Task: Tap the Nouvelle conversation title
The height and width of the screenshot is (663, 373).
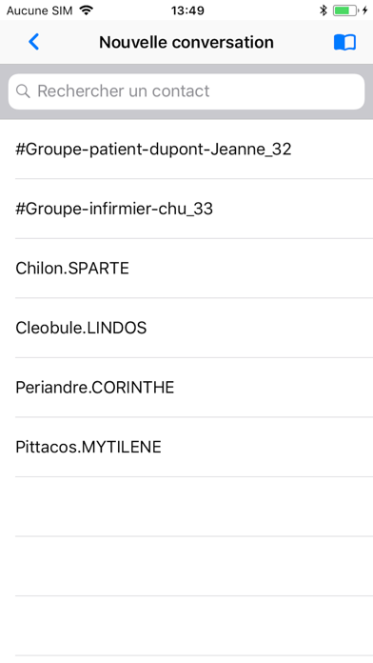Action: (x=186, y=42)
